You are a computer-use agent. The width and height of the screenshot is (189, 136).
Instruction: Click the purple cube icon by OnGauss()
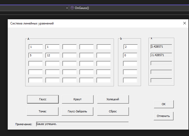tap(72, 8)
